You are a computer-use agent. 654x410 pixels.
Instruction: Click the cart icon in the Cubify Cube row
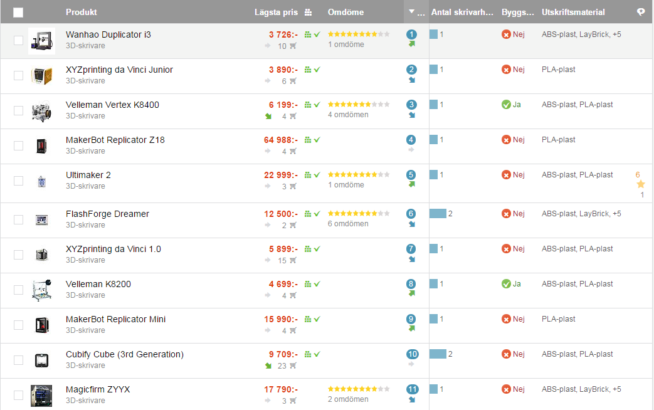click(x=293, y=365)
